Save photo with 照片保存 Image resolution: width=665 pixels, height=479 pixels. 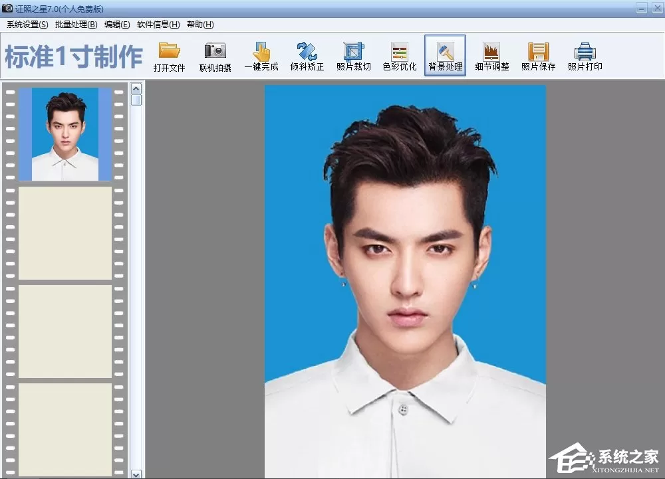(538, 56)
